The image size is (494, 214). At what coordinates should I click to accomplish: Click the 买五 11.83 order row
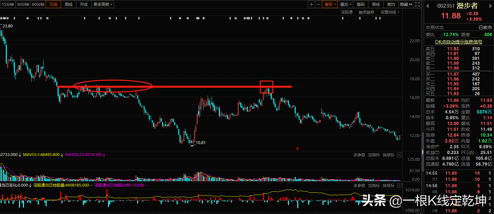point(458,93)
